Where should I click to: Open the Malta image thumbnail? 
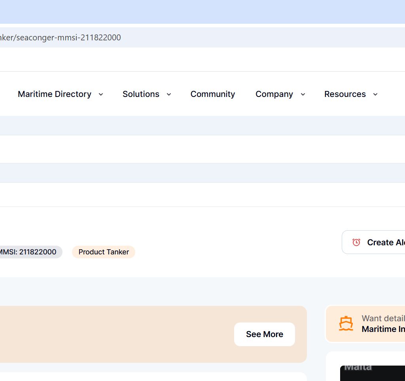(x=372, y=373)
